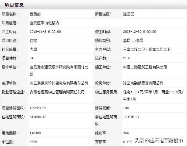The image size is (187, 147).
Task: Click the 项目座落 label
Action: point(9,23)
